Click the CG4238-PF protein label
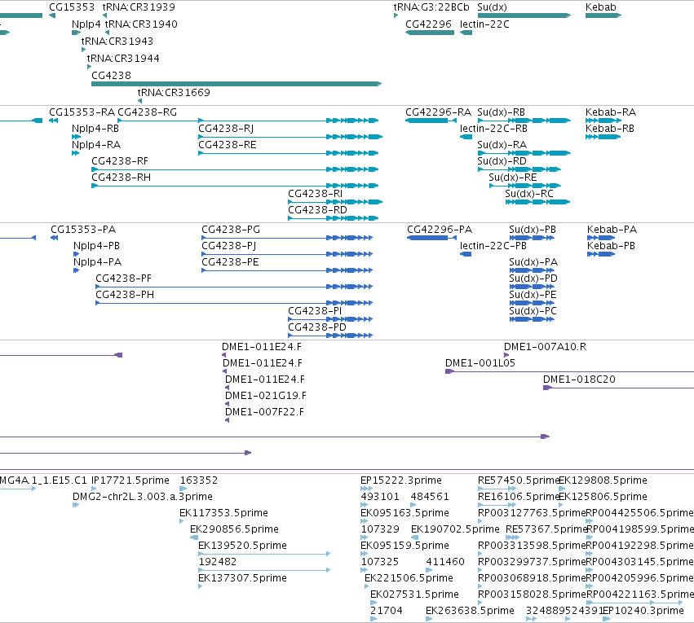The width and height of the screenshot is (694, 623). click(x=124, y=279)
